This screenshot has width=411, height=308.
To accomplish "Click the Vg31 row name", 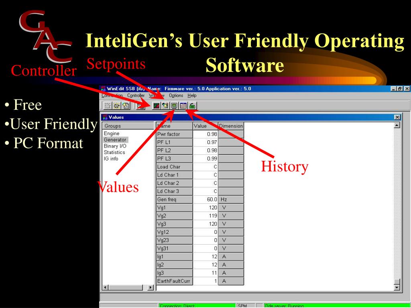I will pos(175,248).
